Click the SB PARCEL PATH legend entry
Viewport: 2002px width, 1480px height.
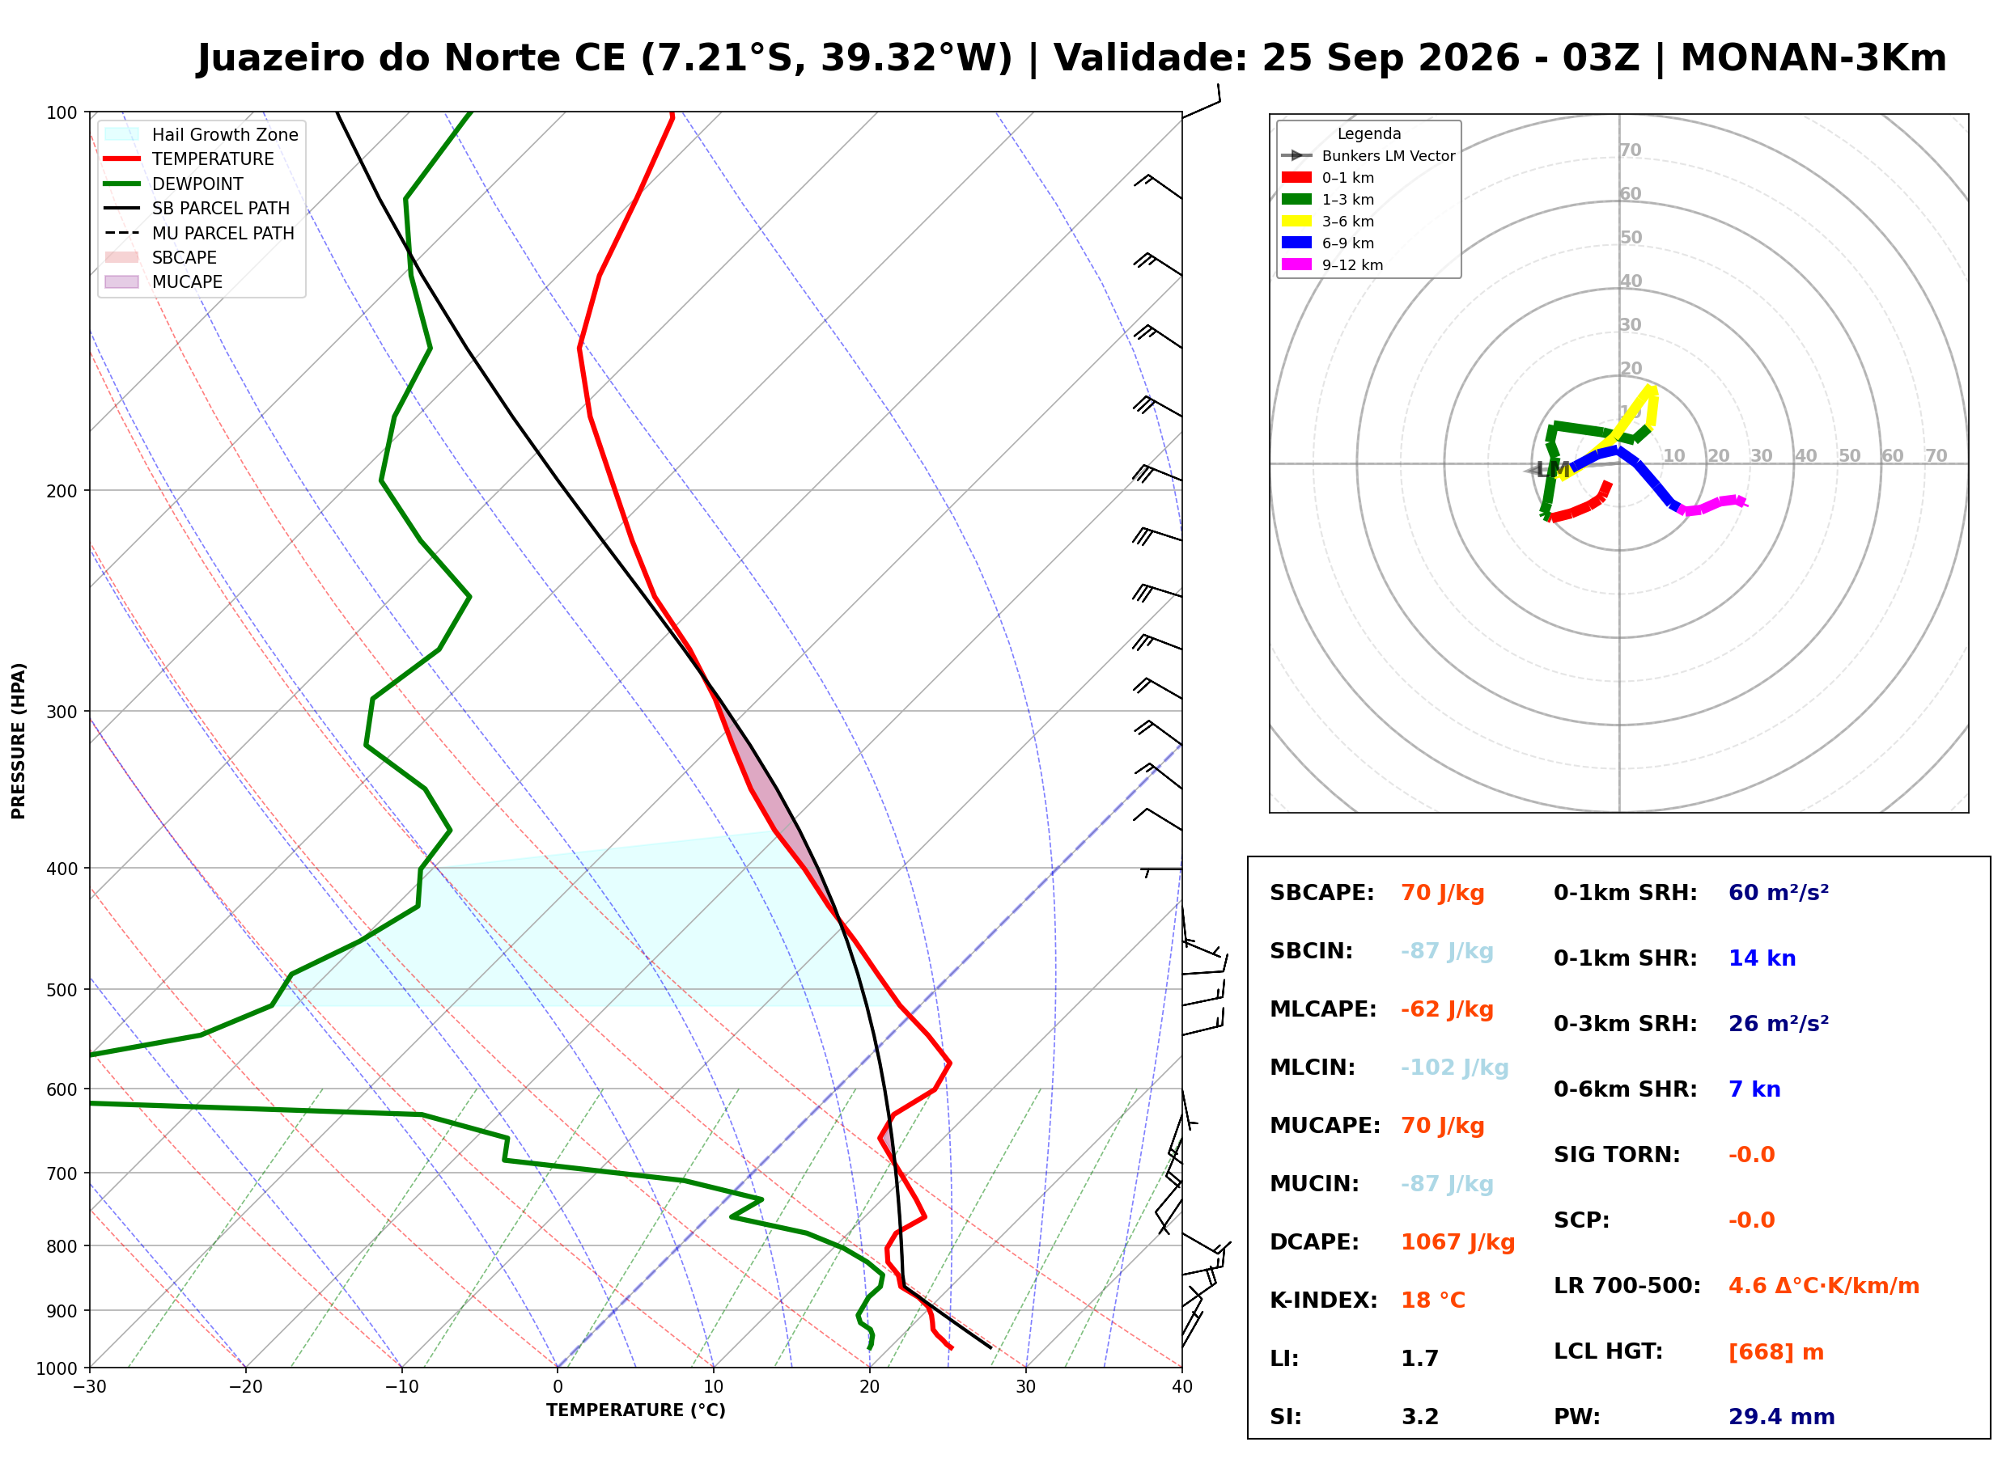(197, 208)
